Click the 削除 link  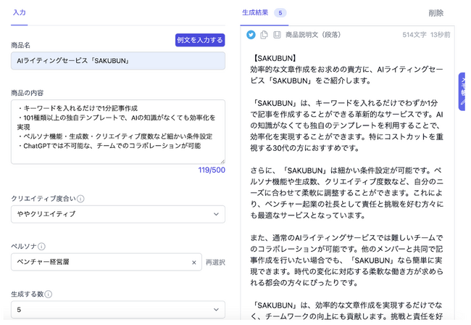[x=435, y=13]
